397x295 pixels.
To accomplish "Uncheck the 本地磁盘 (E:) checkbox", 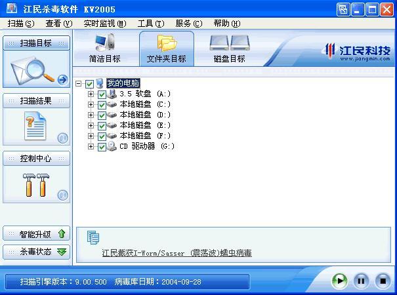I will click(x=102, y=126).
